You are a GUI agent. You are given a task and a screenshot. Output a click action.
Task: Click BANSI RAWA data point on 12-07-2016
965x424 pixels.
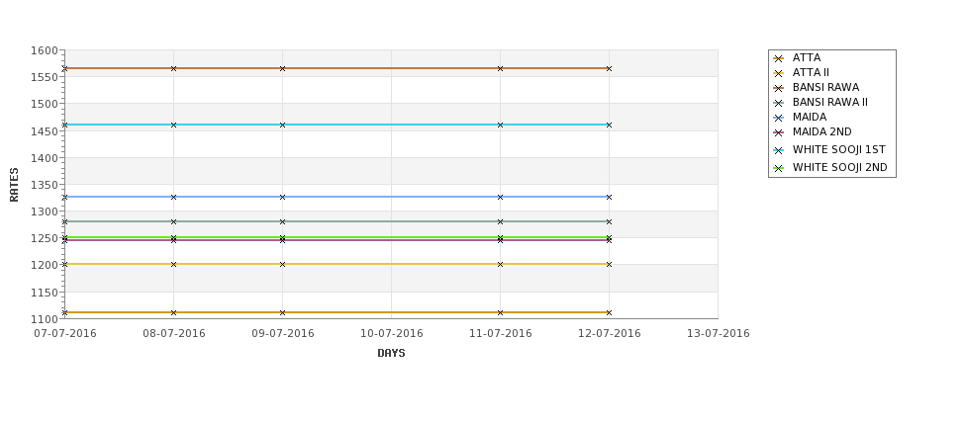pyautogui.click(x=610, y=69)
